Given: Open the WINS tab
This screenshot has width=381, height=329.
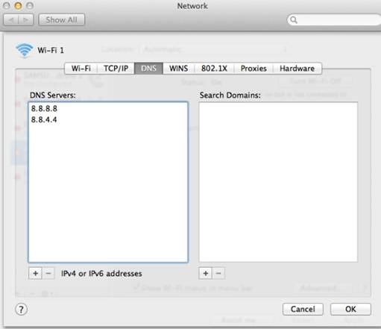Looking at the screenshot, I should 178,69.
